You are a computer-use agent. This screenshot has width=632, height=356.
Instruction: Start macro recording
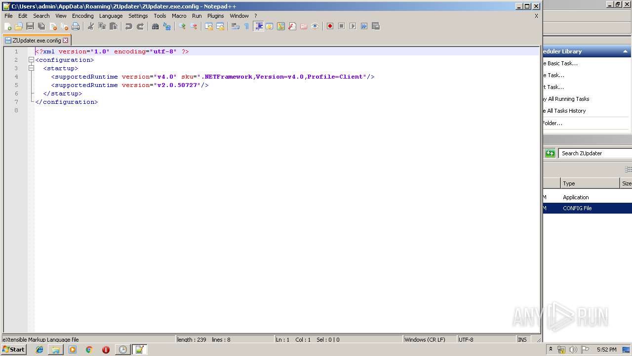[330, 26]
